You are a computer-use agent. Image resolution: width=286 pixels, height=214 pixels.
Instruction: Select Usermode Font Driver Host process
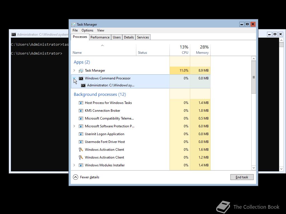coord(141,142)
